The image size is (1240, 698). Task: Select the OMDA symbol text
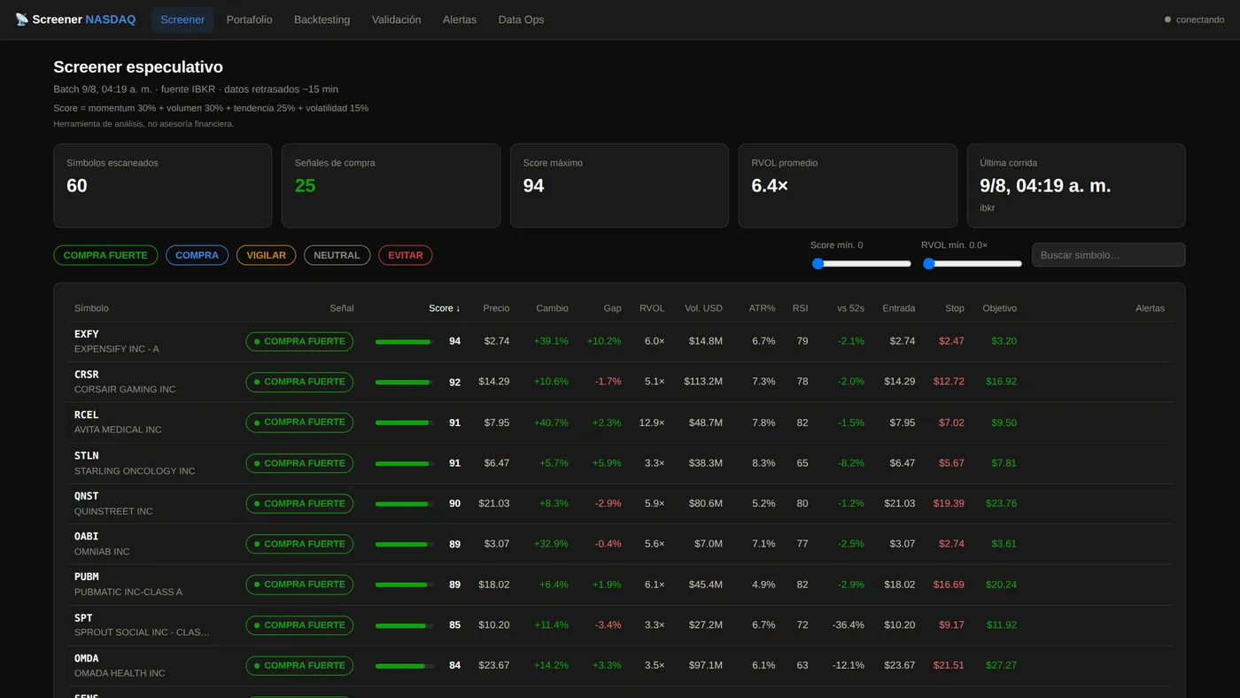click(87, 658)
